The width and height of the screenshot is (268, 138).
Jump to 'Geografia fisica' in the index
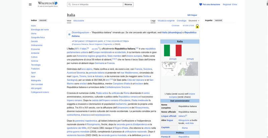[x=38, y=38]
